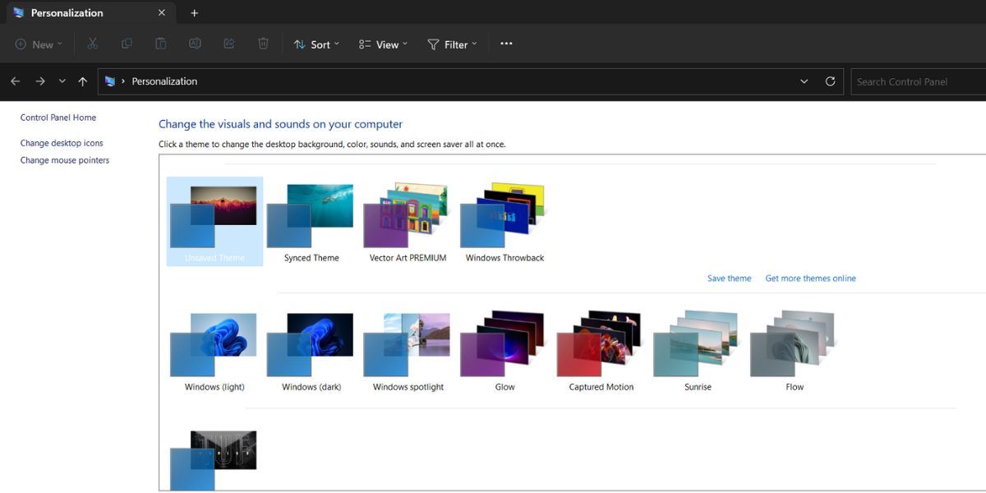Open Change mouse pointers link
Viewport: 986px width, 493px height.
tap(65, 160)
